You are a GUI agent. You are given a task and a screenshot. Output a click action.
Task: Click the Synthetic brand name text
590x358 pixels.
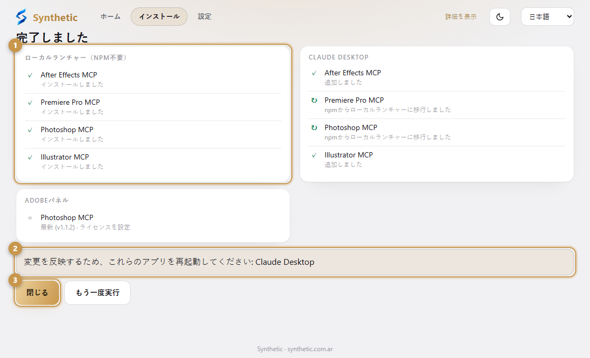click(x=55, y=18)
